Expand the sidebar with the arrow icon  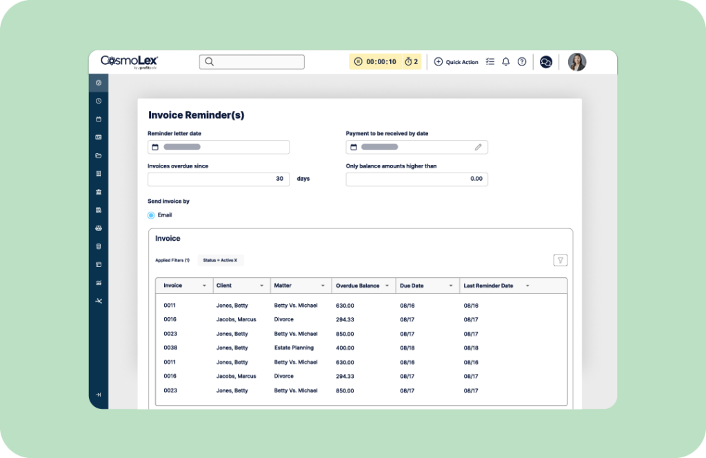click(x=99, y=395)
